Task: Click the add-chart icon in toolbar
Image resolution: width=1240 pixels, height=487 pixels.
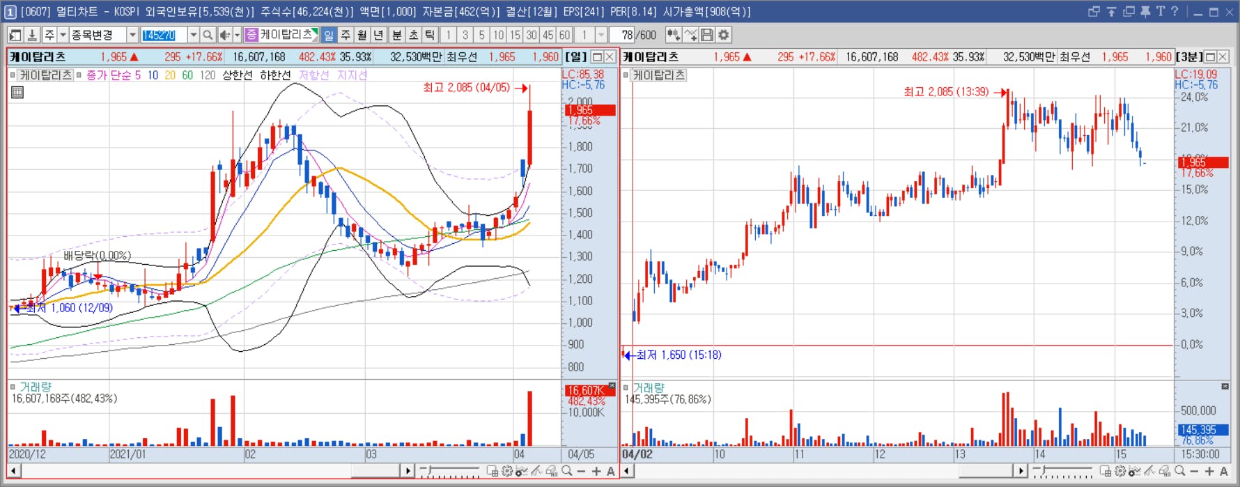Action: pos(674,35)
